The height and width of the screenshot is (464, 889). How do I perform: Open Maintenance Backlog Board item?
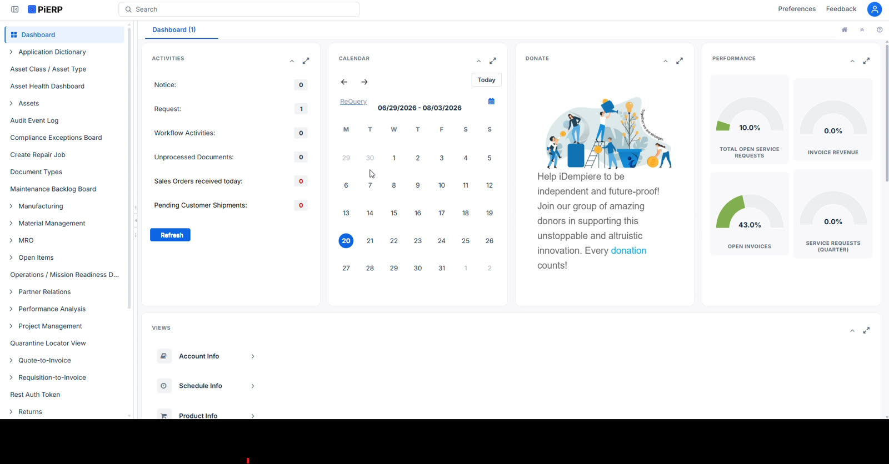pyautogui.click(x=53, y=189)
